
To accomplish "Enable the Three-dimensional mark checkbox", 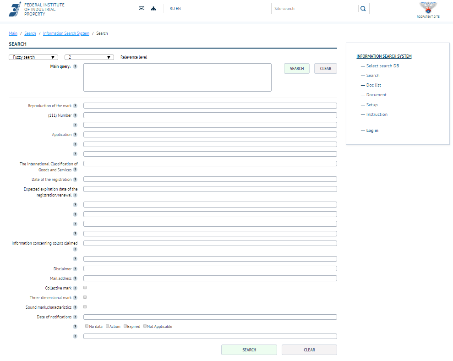I will (x=85, y=297).
